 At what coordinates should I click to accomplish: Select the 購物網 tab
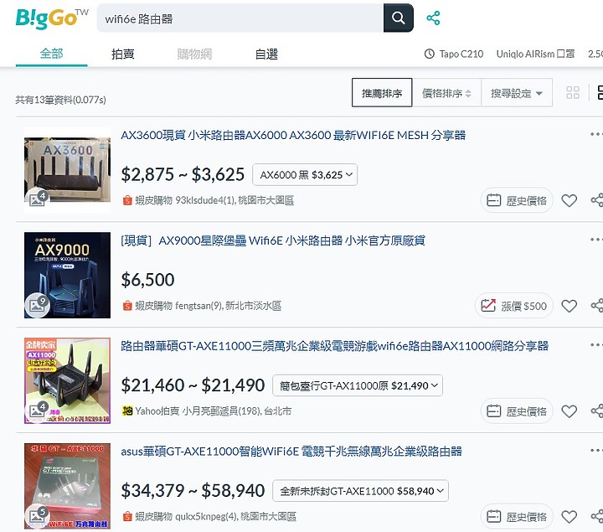[x=194, y=54]
